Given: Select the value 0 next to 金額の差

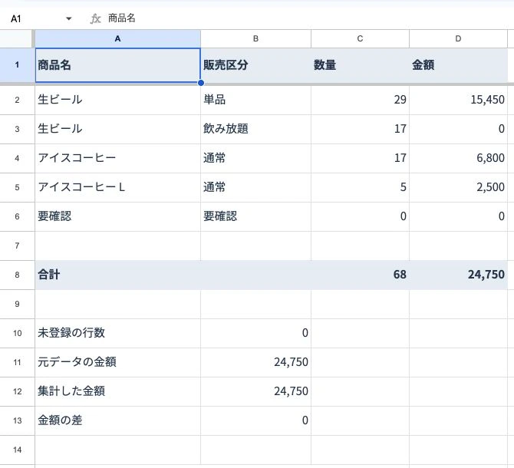Looking at the screenshot, I should tap(255, 420).
